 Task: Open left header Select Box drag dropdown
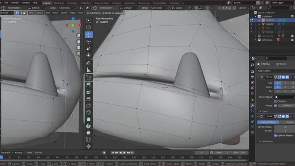(67, 8)
